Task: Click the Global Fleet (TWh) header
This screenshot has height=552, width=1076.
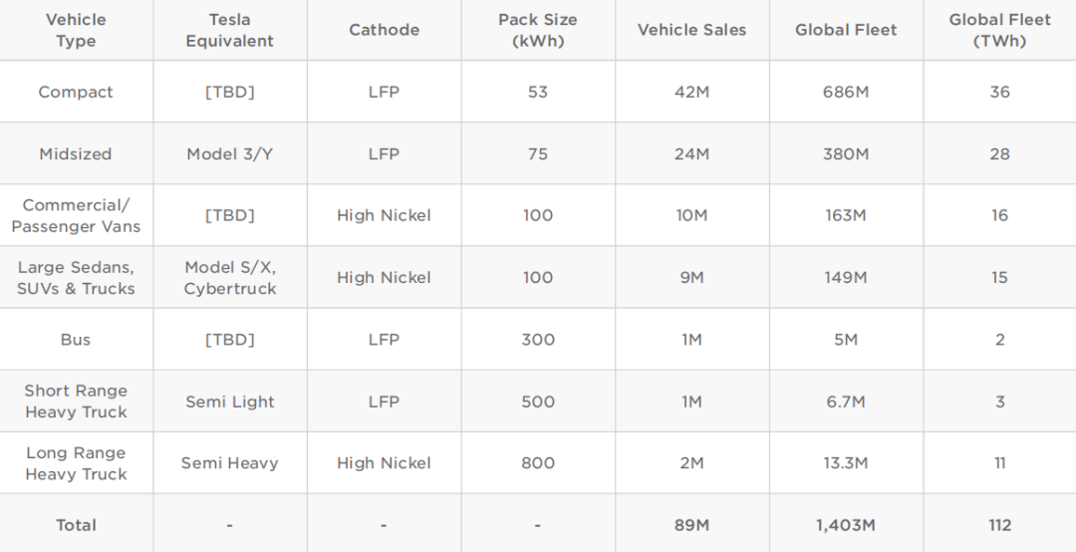Action: [x=999, y=30]
